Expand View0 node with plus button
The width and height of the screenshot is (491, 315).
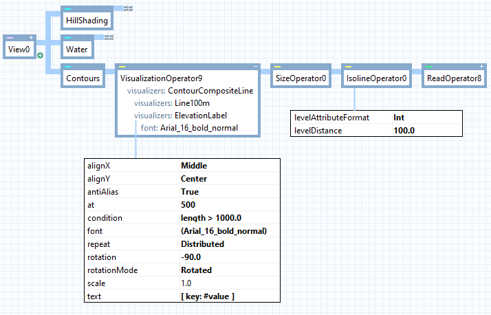coord(31,37)
